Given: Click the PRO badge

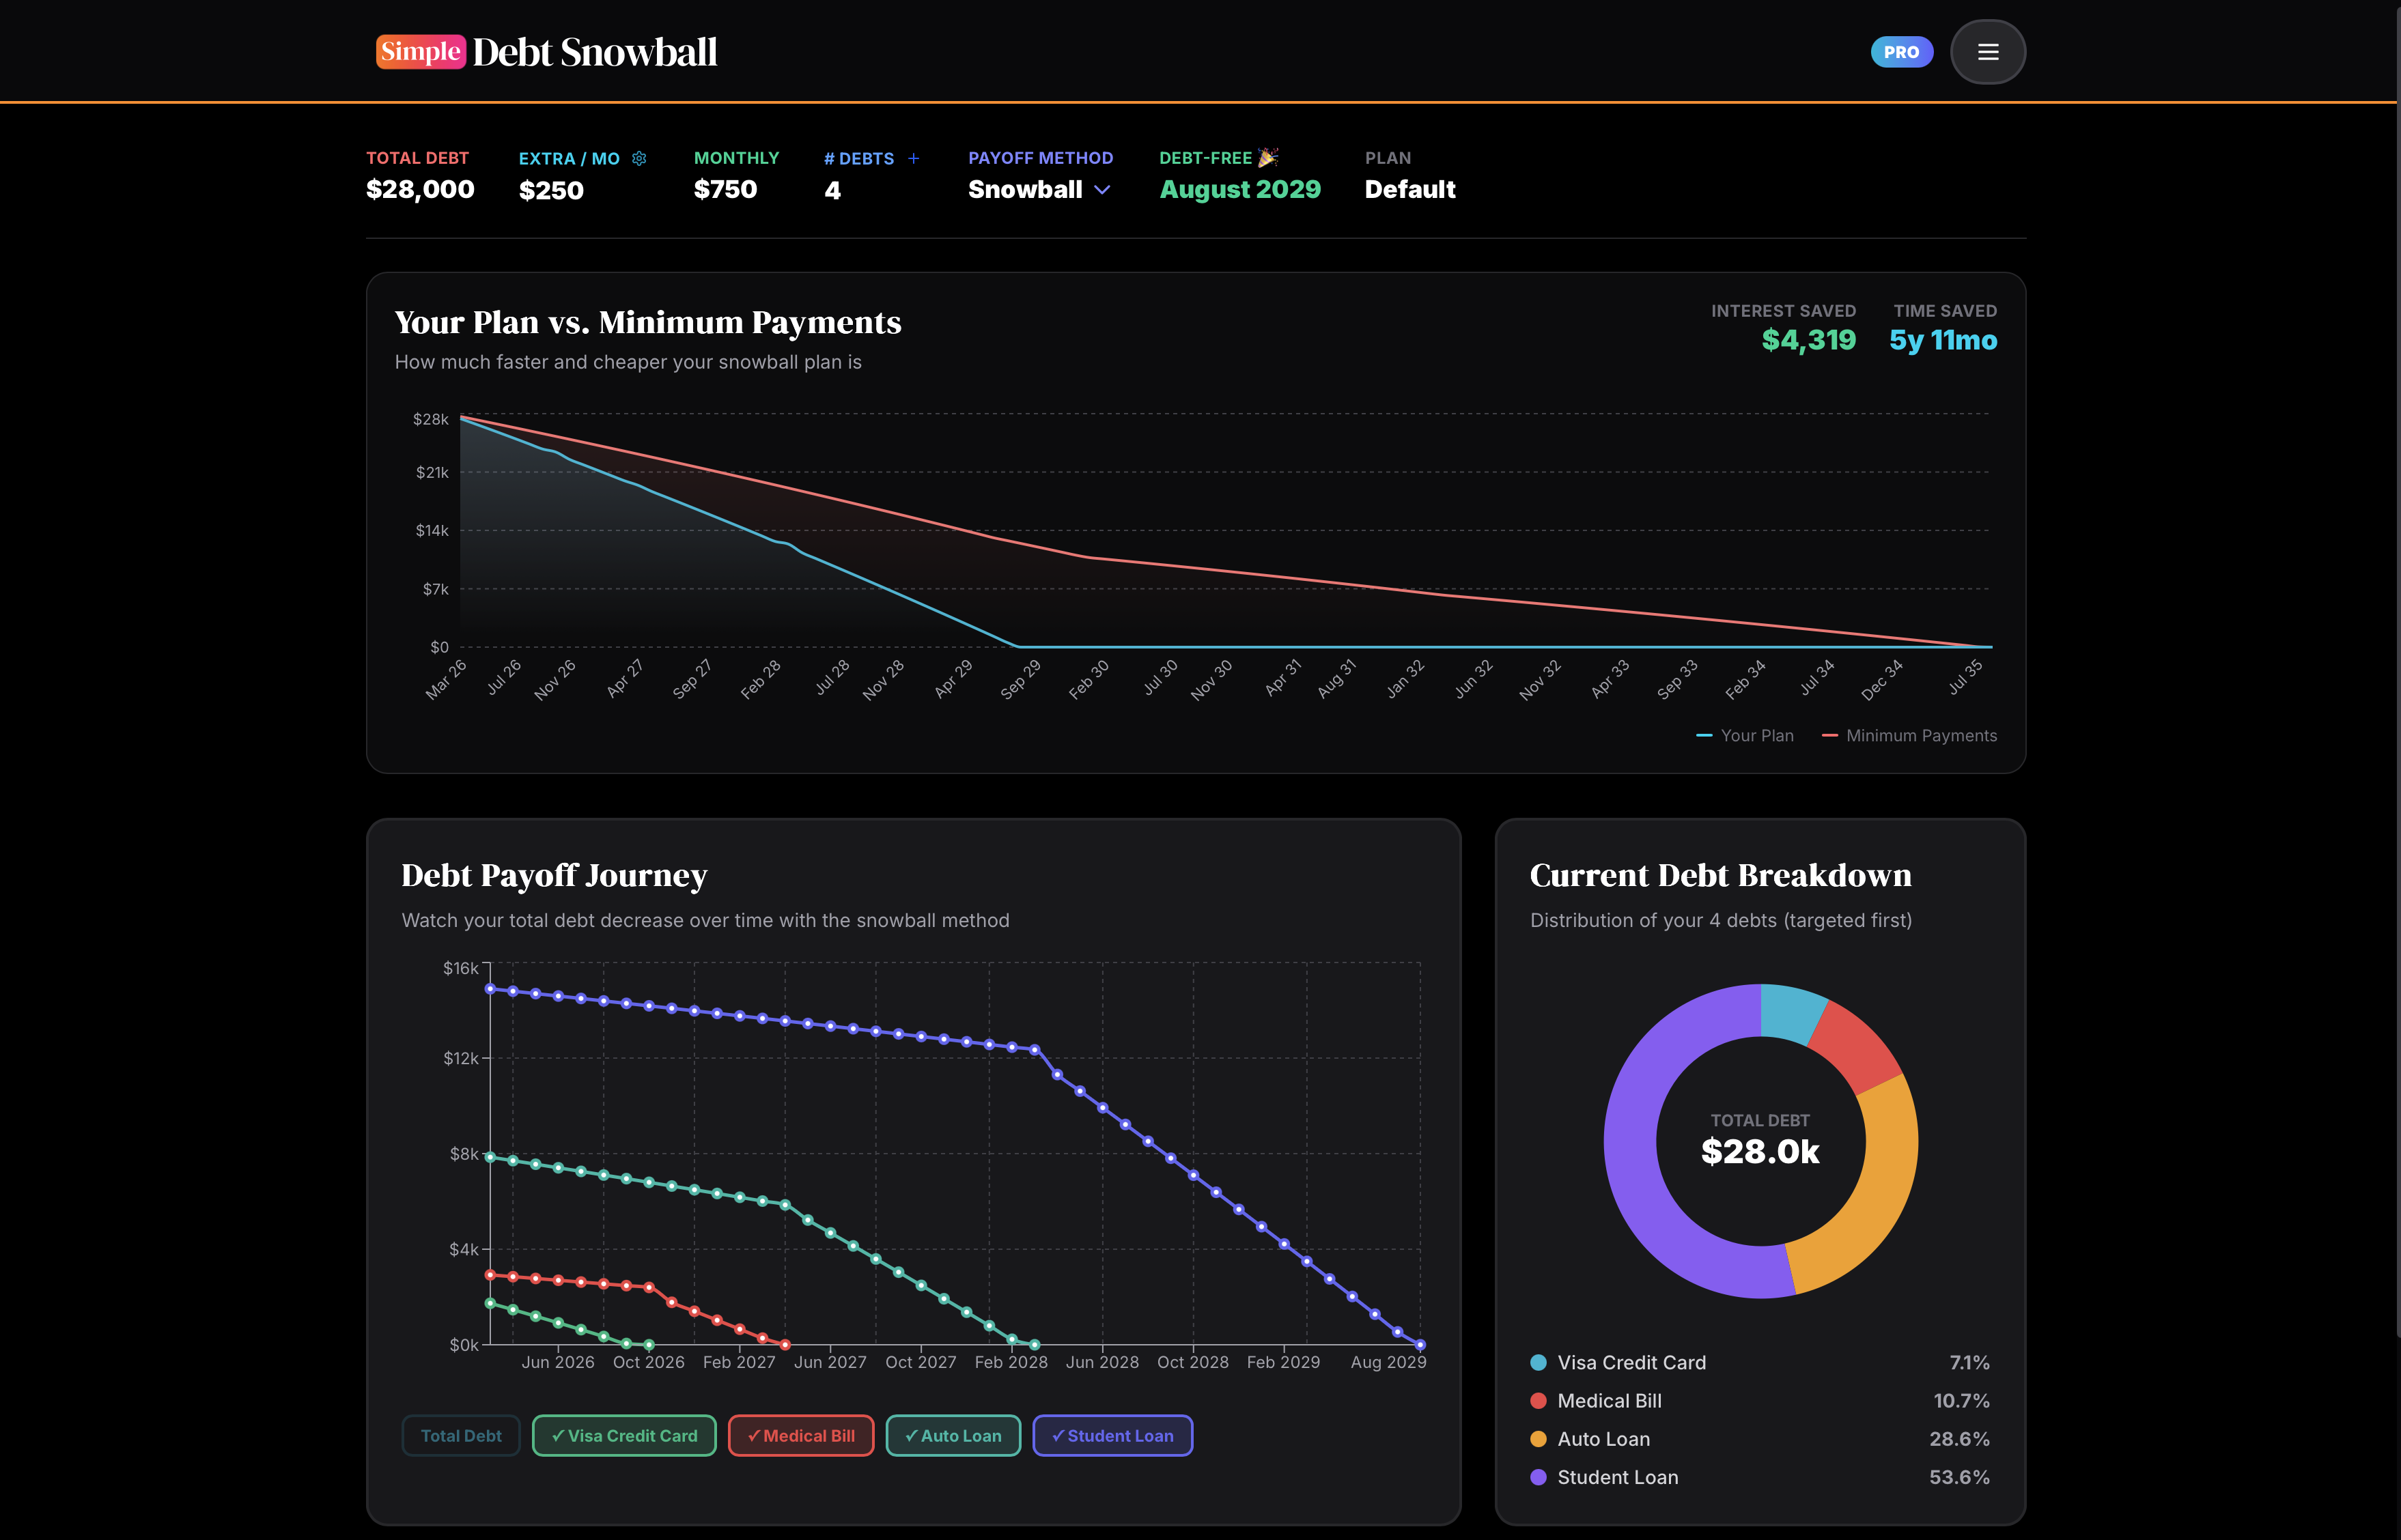Looking at the screenshot, I should coord(1901,51).
